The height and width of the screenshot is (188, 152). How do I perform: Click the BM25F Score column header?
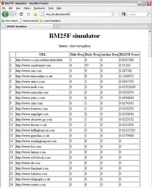click(x=129, y=54)
